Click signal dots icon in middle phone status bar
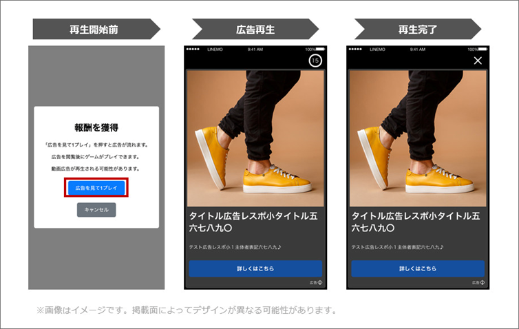This screenshot has width=519, height=329. point(193,50)
